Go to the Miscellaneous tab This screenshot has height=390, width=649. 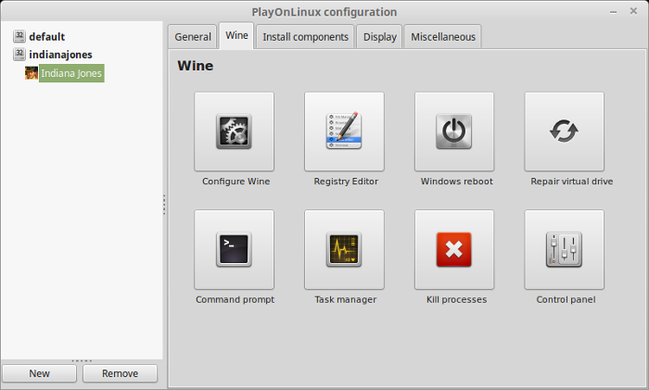pyautogui.click(x=443, y=37)
